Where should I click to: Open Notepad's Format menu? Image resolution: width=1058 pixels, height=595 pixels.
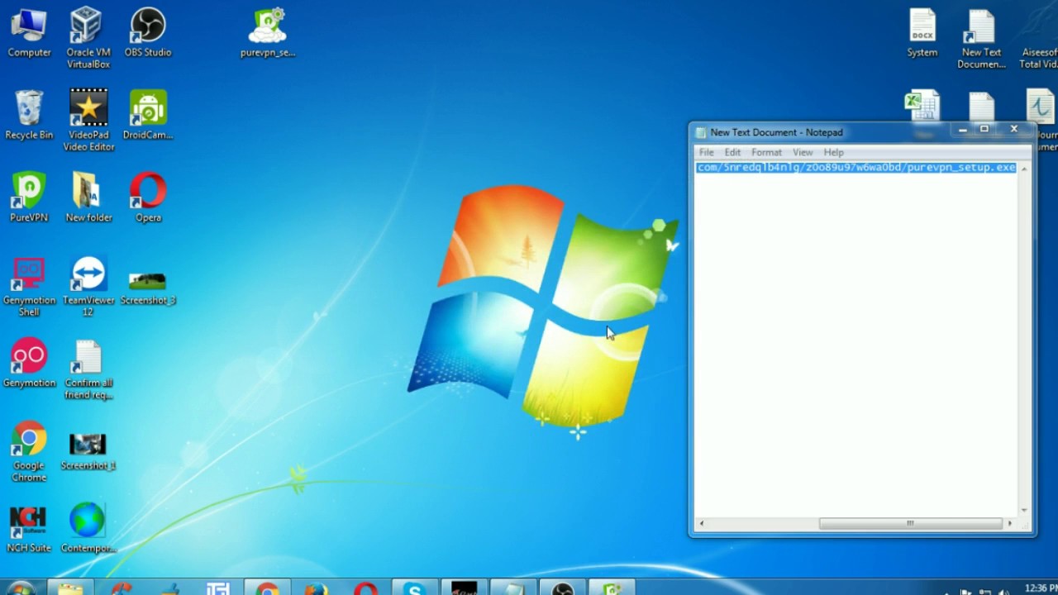pos(766,152)
